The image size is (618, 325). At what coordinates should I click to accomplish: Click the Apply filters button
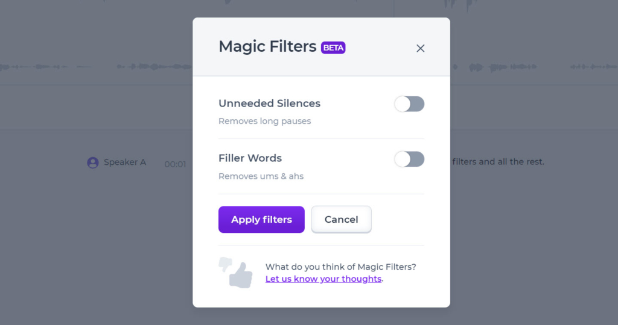coord(261,220)
